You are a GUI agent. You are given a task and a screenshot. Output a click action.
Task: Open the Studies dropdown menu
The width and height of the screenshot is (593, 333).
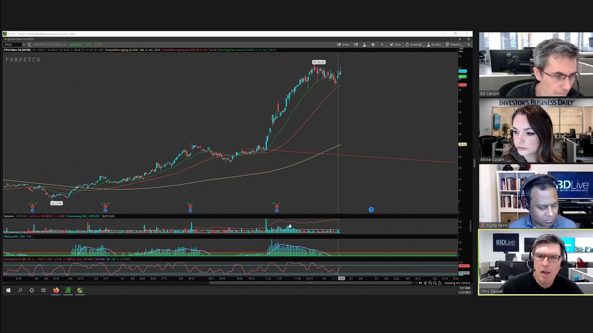(x=434, y=44)
